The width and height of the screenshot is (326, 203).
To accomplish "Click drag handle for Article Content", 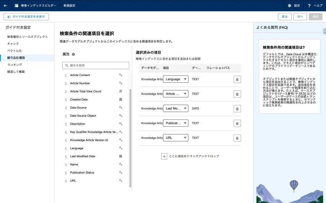I will point(66,75).
